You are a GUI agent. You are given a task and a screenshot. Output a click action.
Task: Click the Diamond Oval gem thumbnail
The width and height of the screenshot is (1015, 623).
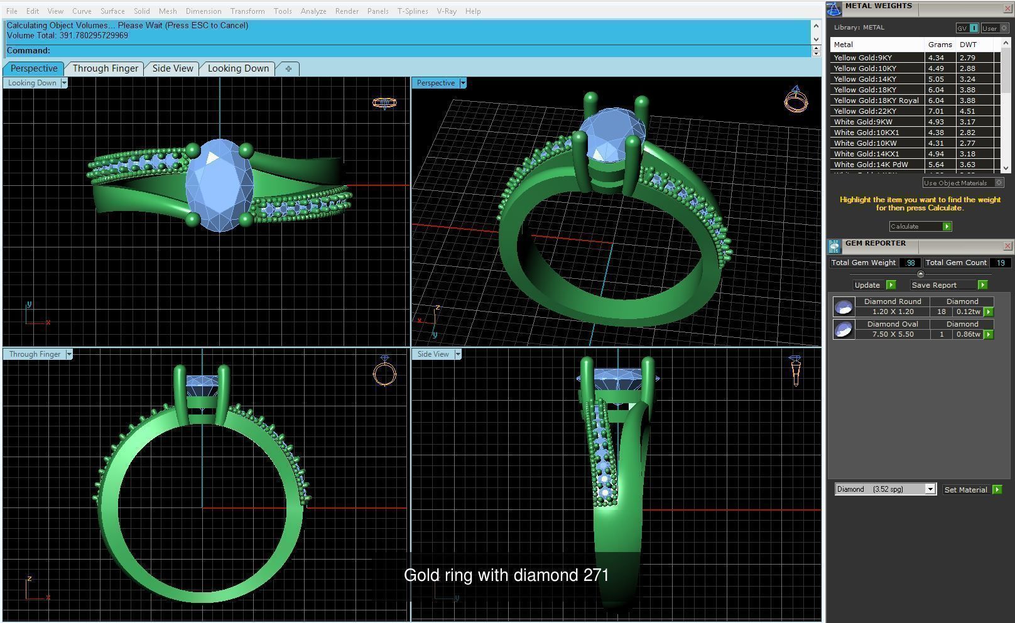tap(844, 329)
